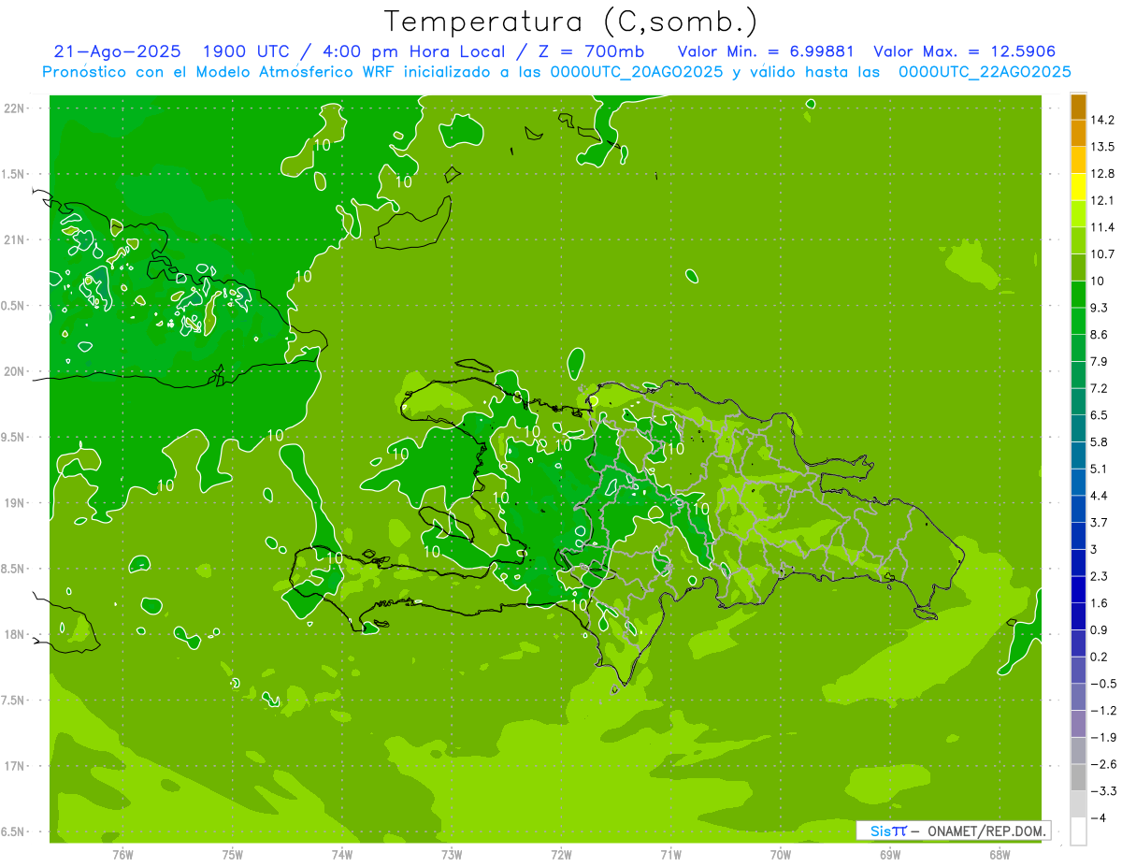The height and width of the screenshot is (867, 1122).
Task: Pick the teal swatch between 6.5 and 5.8
Action: (x=1078, y=428)
